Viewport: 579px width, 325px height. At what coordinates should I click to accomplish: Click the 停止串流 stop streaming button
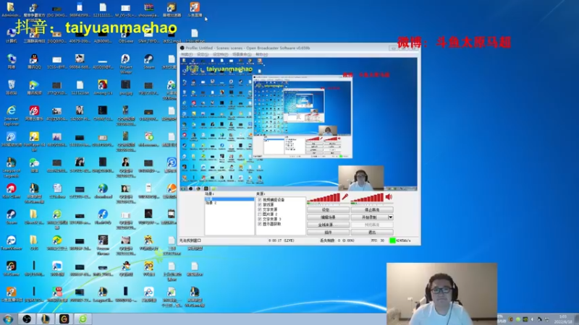[x=372, y=209]
